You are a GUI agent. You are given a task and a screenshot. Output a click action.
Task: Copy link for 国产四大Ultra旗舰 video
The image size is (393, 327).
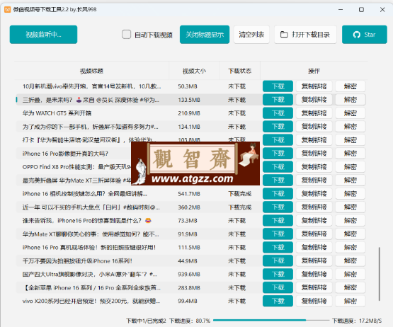tap(314, 274)
